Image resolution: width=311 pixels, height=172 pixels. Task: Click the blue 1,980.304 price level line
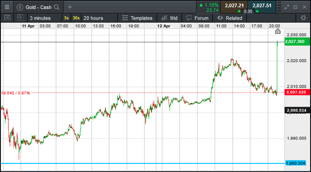[x=143, y=163]
